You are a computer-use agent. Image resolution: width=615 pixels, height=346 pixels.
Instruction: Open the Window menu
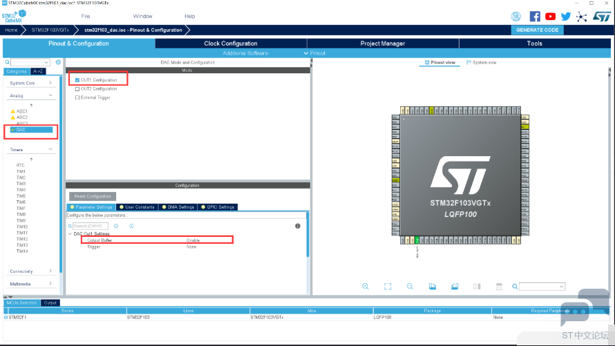coord(142,17)
